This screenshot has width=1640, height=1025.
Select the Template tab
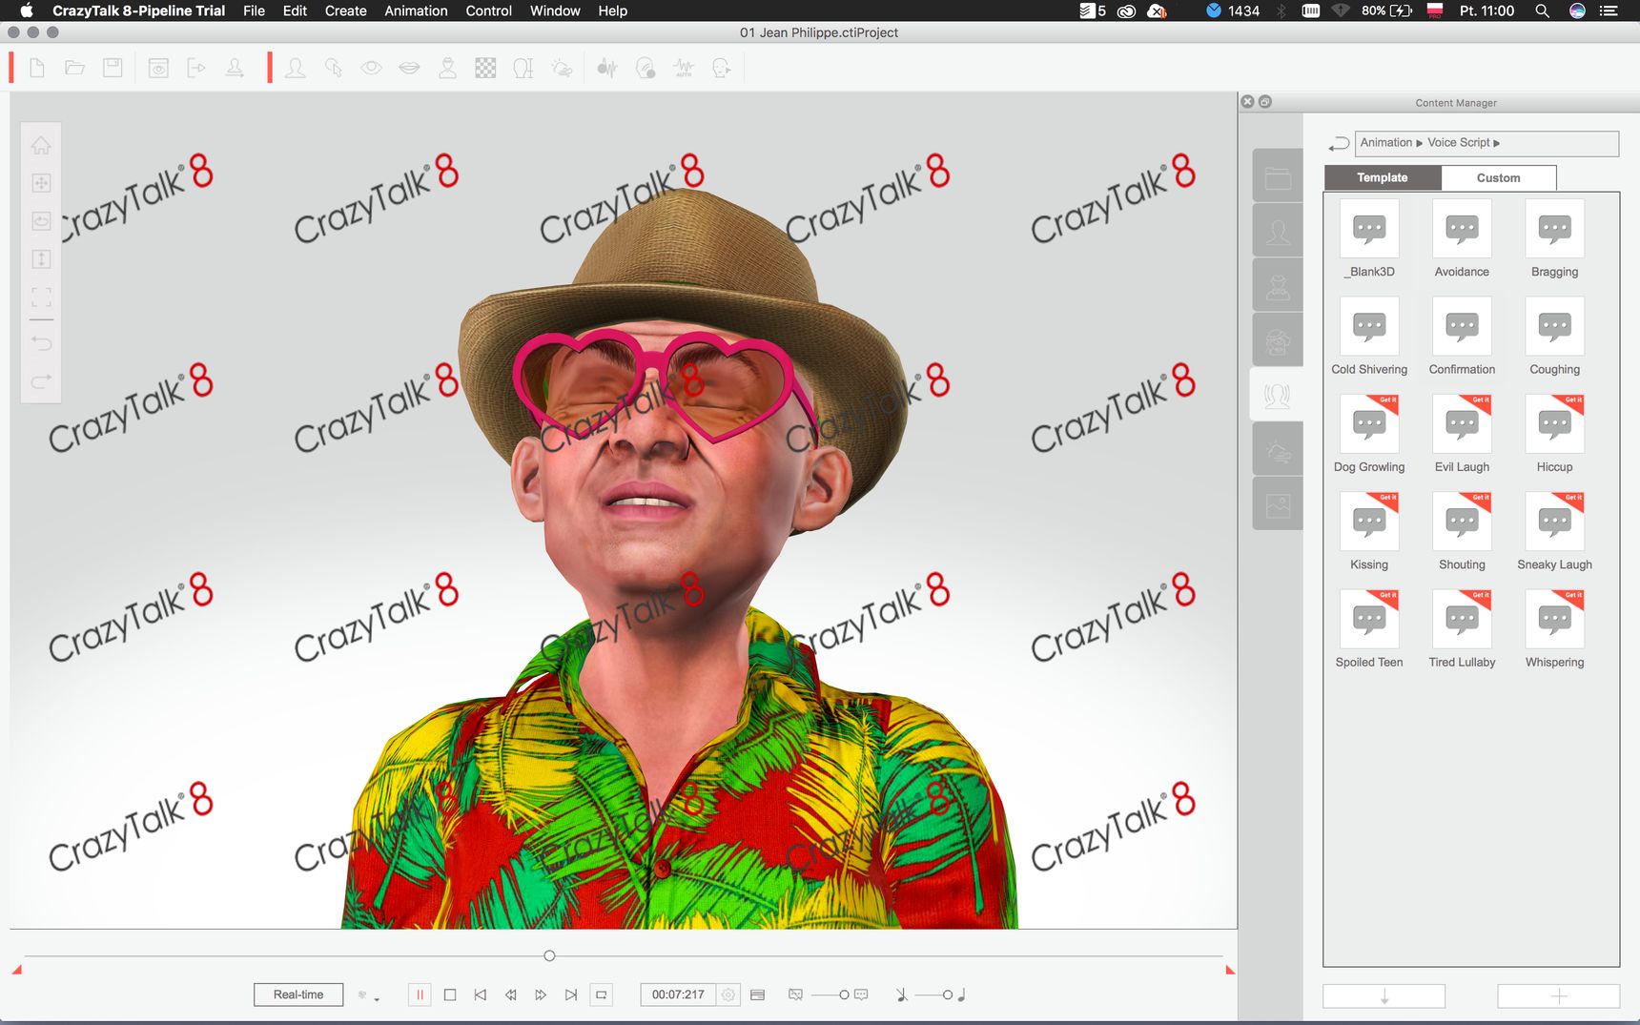coord(1383,177)
